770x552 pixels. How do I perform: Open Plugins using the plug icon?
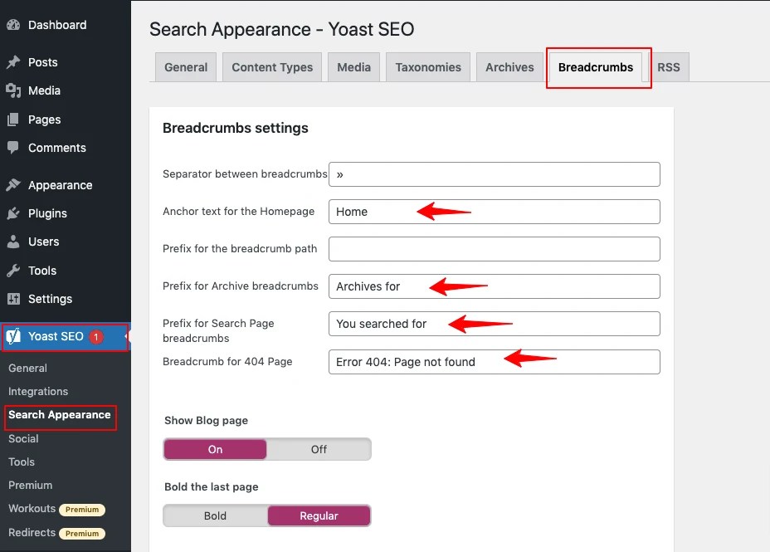(x=14, y=213)
